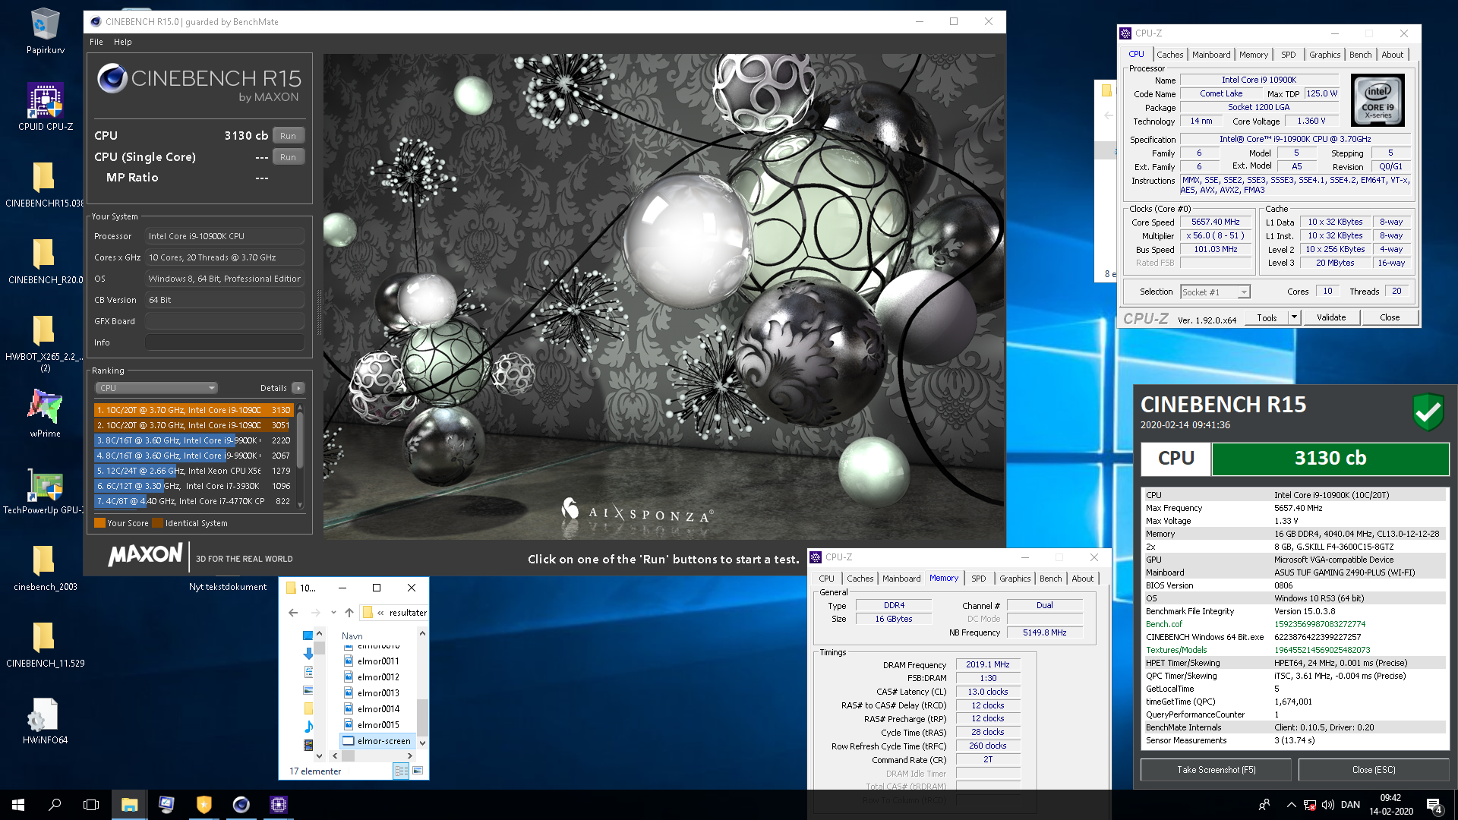This screenshot has width=1458, height=820.
Task: Open the Help menu in Cinebench
Action: pyautogui.click(x=123, y=42)
